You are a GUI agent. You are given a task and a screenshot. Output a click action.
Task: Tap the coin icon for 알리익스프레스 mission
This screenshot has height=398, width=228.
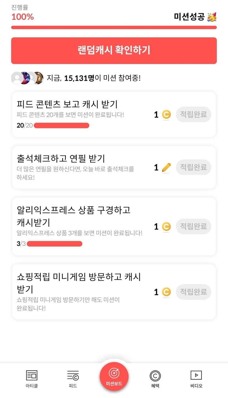point(166,227)
